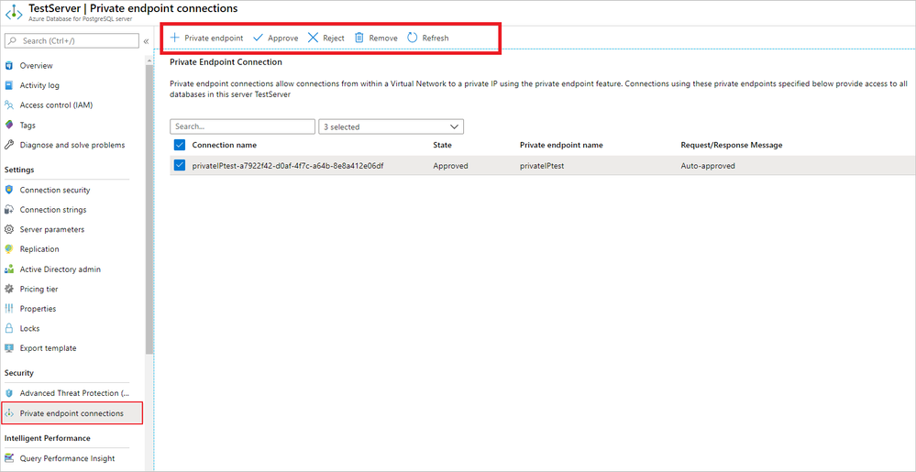The width and height of the screenshot is (916, 472).
Task: Click the Query Performance Insight icon
Action: tap(9, 458)
